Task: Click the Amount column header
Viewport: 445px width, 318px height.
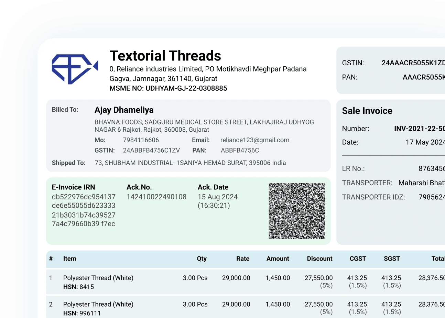Action: point(278,259)
